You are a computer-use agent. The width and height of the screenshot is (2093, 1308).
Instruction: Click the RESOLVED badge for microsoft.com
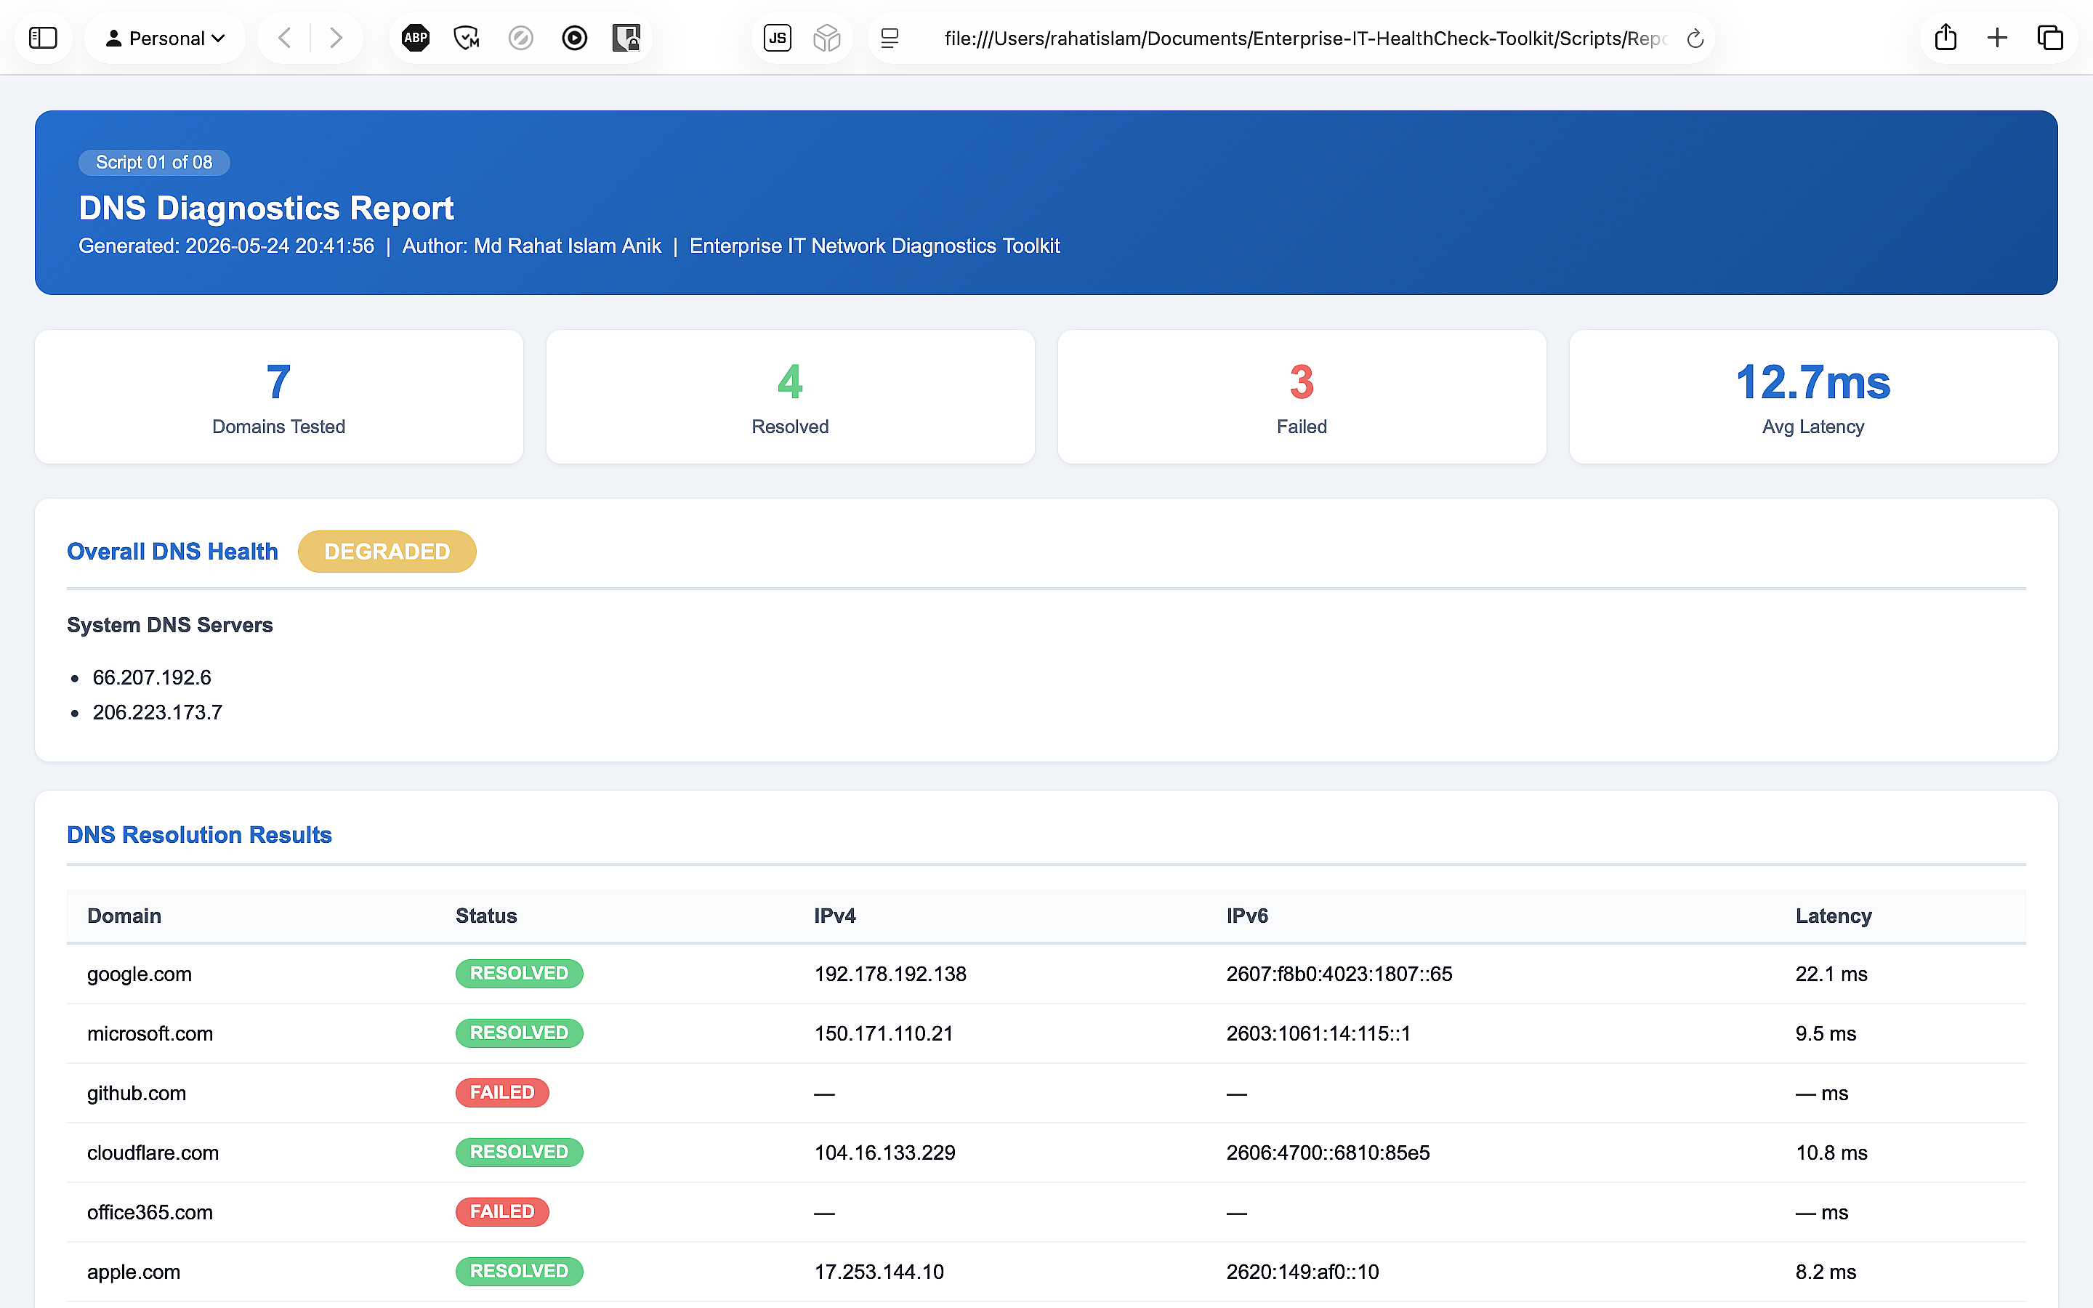tap(520, 1033)
